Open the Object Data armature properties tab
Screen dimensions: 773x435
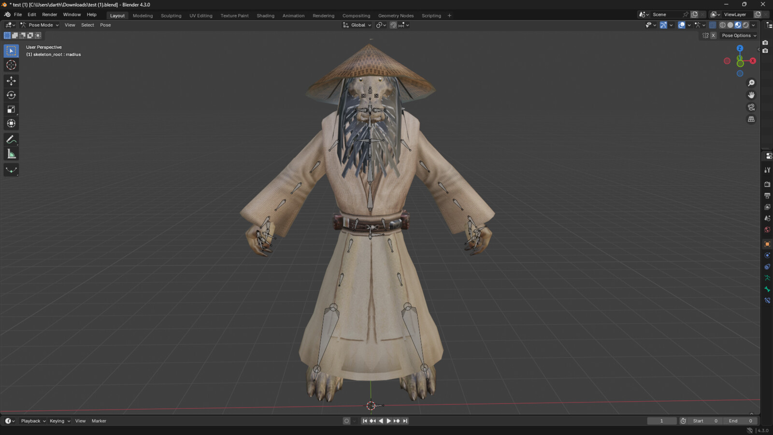(x=767, y=278)
